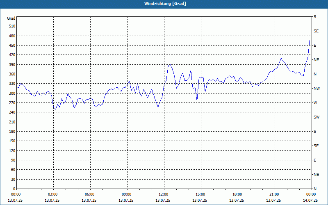This screenshot has height=205, width=328.
Task: Pick compass label 'SE' above the 480 gridline
Action: (316, 31)
